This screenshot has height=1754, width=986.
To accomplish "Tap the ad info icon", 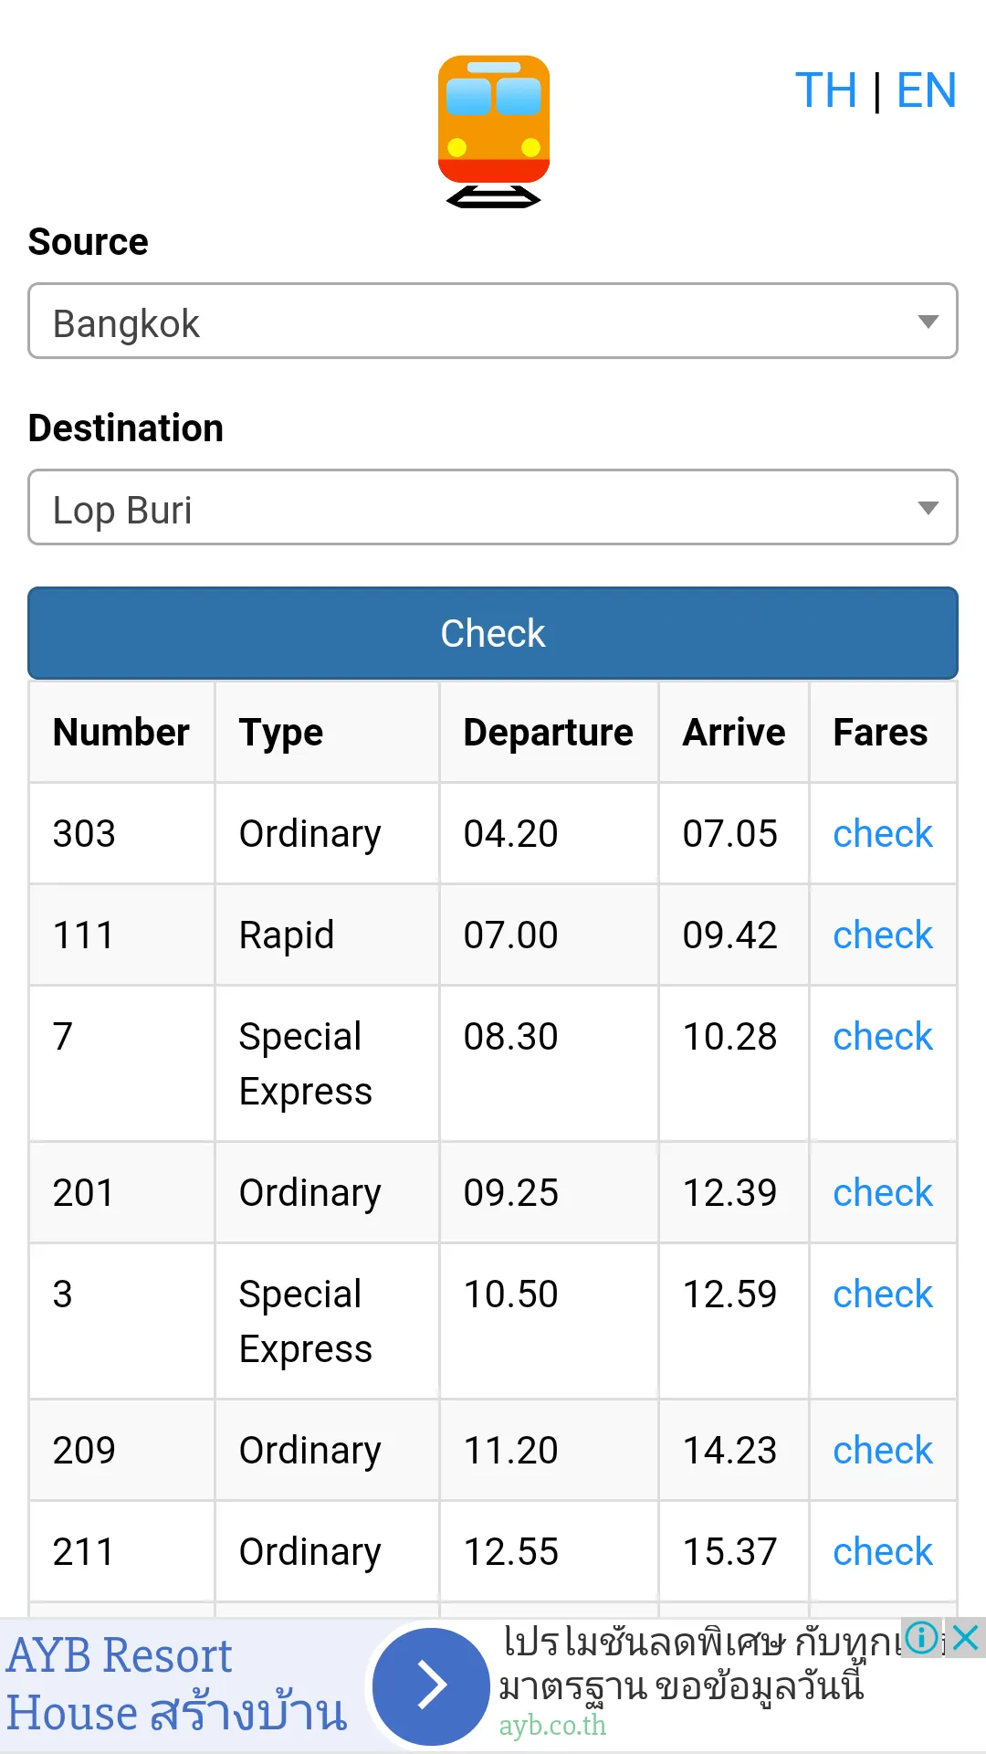I will tap(922, 1637).
